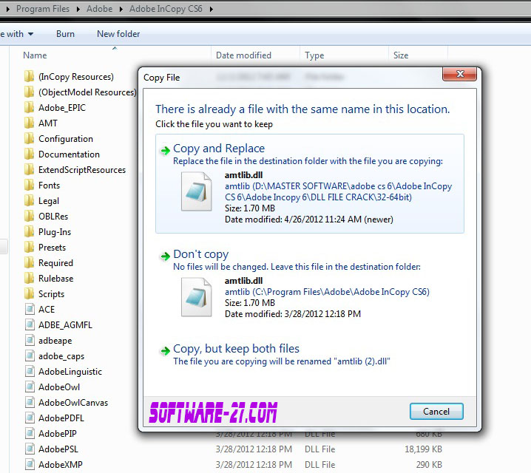
Task: Select the AMT folder icon
Action: point(29,123)
